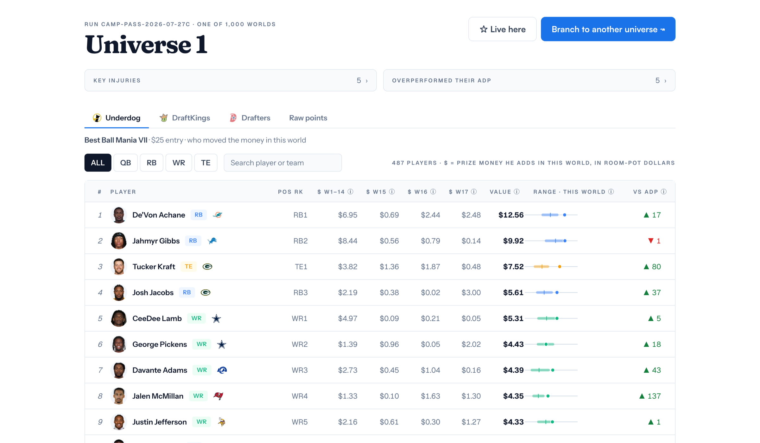
Task: Open the Drafters tab
Action: 250,118
